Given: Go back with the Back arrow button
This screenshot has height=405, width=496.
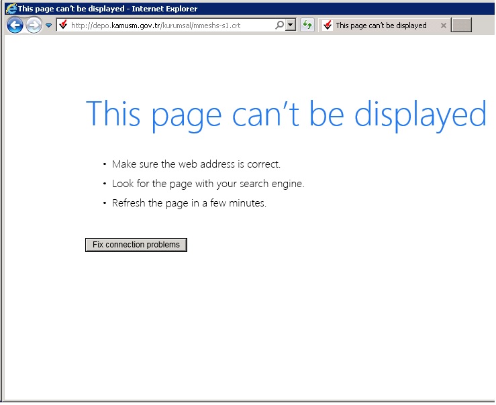Looking at the screenshot, I should tap(15, 25).
